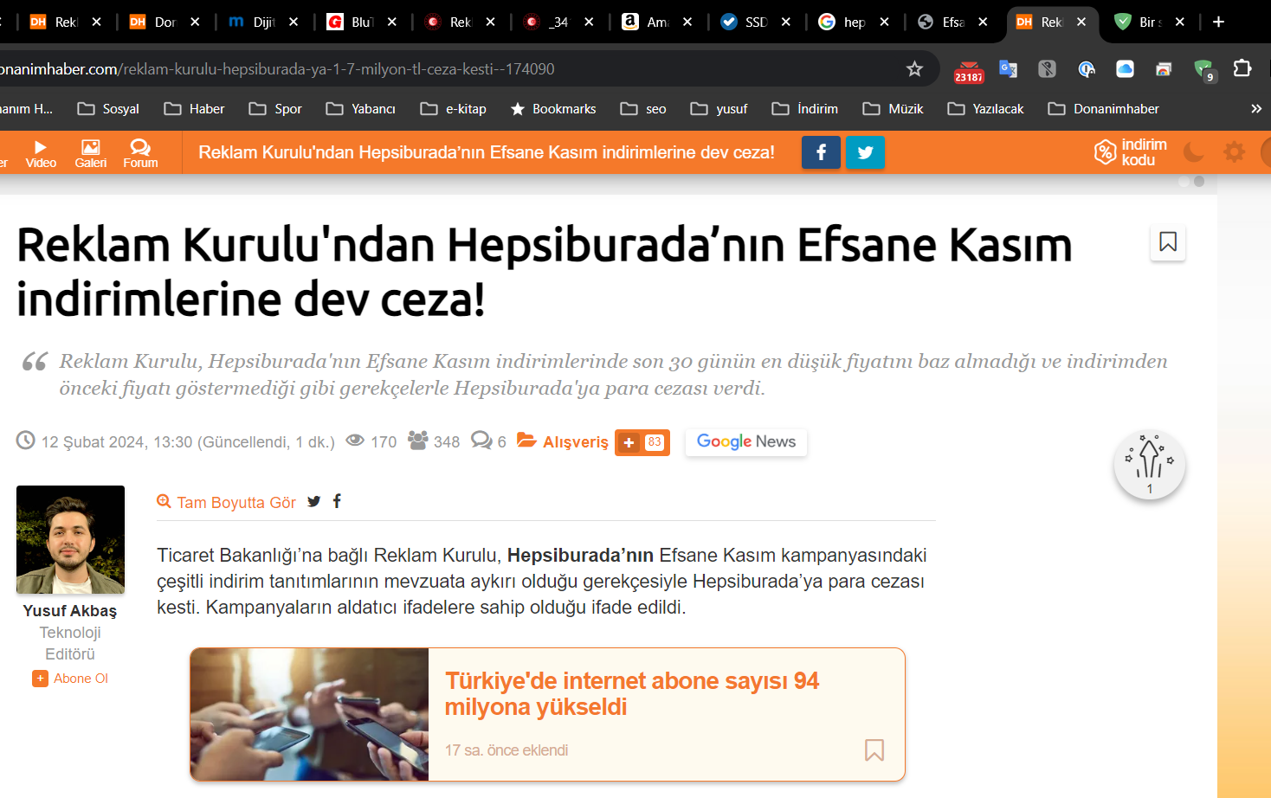Open the İndirim bookmarks folder
Viewport: 1271px width, 798px height.
pos(805,109)
